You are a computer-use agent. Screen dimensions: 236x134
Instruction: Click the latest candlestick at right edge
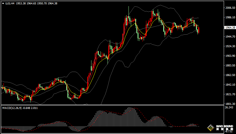pos(199,30)
